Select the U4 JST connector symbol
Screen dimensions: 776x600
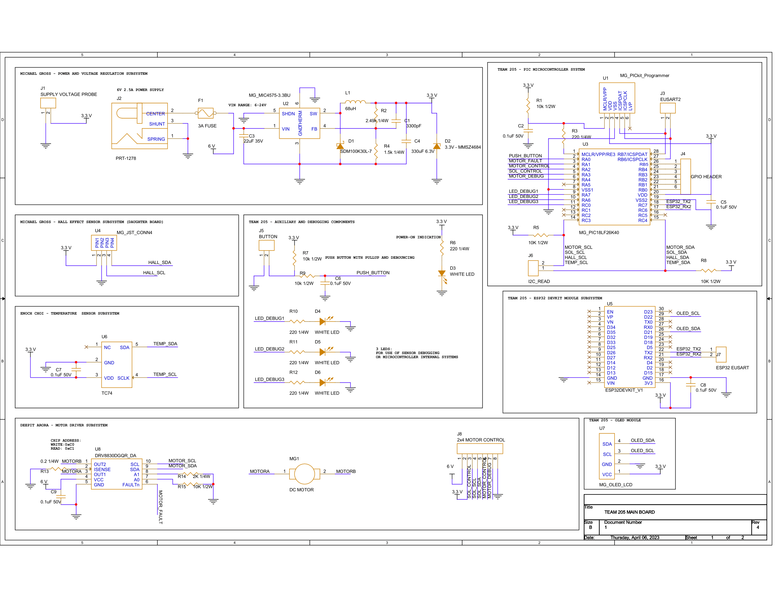point(104,243)
